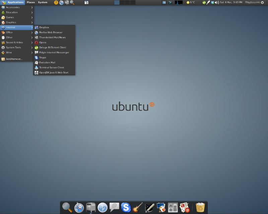Launch Skype from Internet submenu
Image resolution: width=268 pixels, height=214 pixels.
[54, 58]
